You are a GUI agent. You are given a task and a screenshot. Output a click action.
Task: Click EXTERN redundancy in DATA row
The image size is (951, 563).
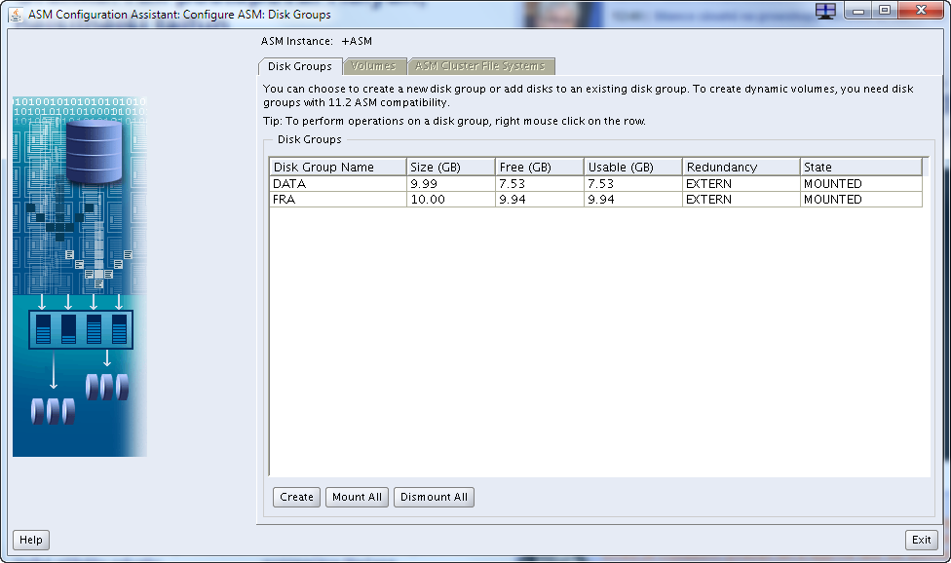tap(742, 184)
